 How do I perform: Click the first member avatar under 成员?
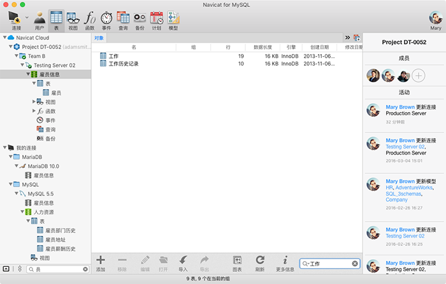point(373,76)
